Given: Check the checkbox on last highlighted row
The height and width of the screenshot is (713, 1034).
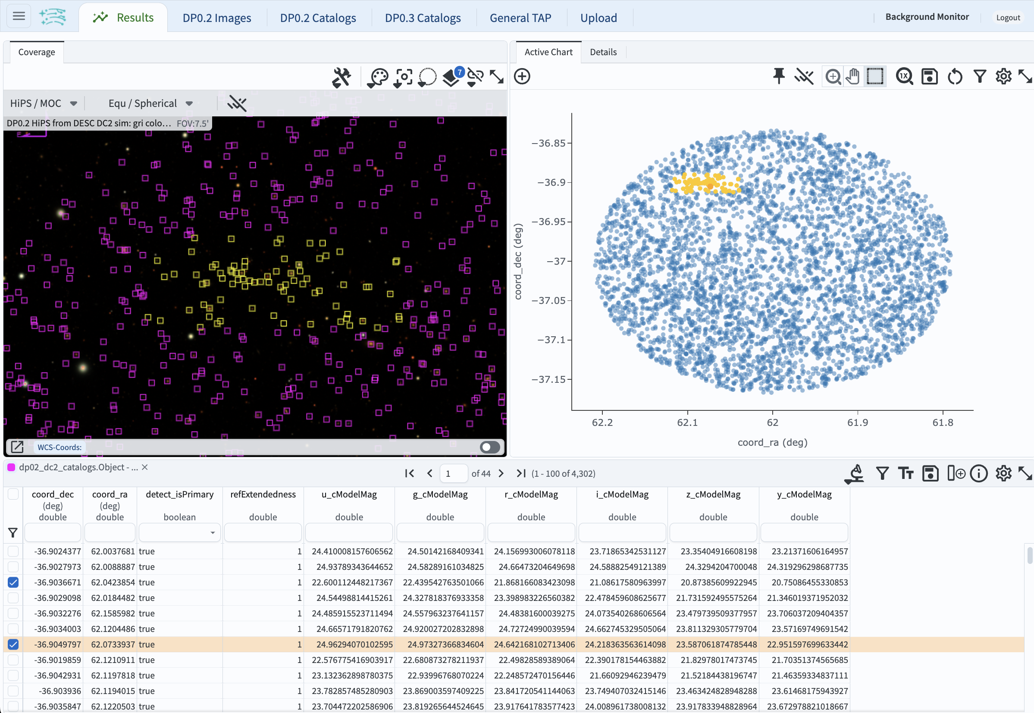Looking at the screenshot, I should point(13,644).
